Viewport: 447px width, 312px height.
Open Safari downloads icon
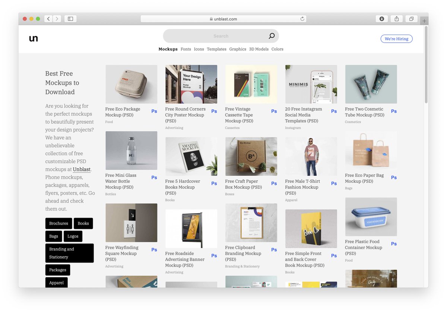pos(382,19)
